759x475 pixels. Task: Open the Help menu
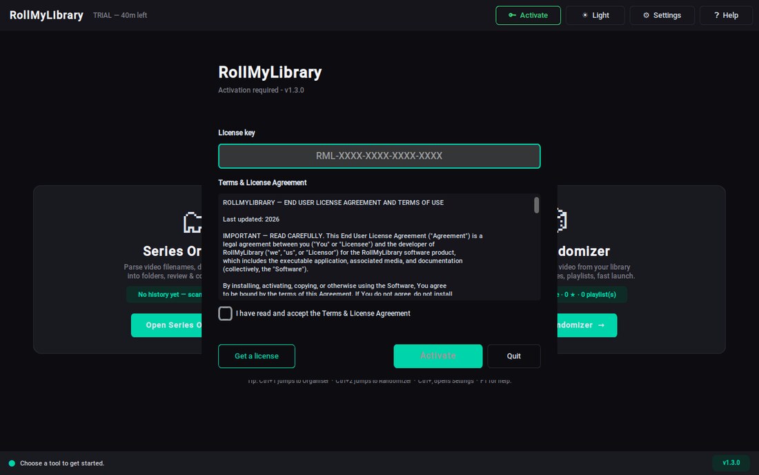tap(726, 15)
